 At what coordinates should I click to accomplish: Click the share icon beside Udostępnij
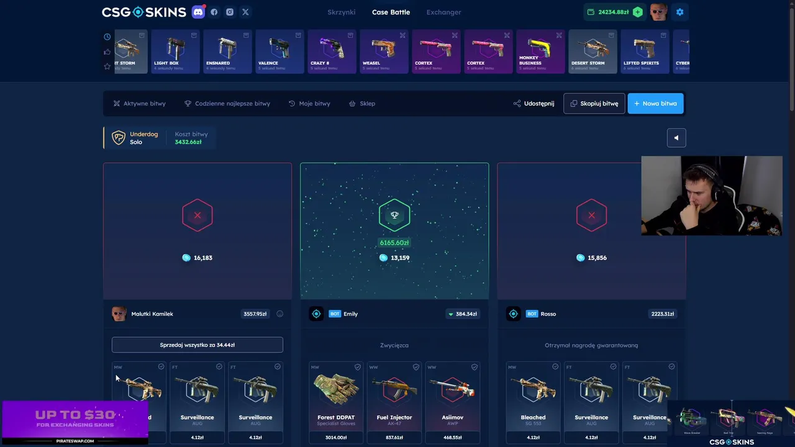coord(517,104)
